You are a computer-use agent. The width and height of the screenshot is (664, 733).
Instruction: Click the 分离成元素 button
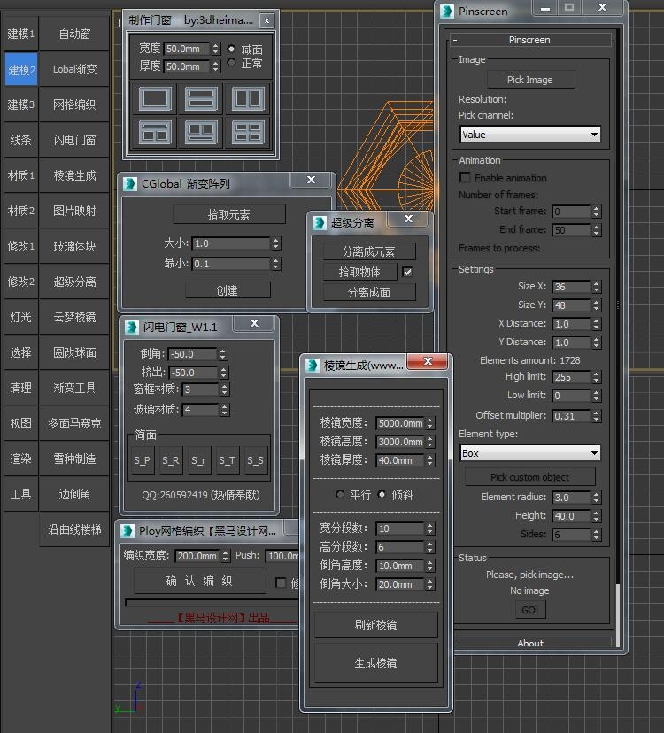pos(369,251)
